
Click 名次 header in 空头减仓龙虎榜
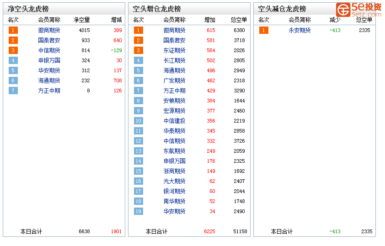264,20
